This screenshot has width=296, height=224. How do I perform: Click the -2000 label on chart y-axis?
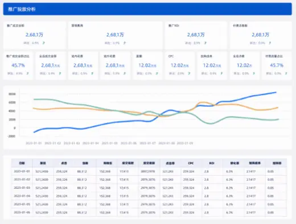click(x=11, y=136)
